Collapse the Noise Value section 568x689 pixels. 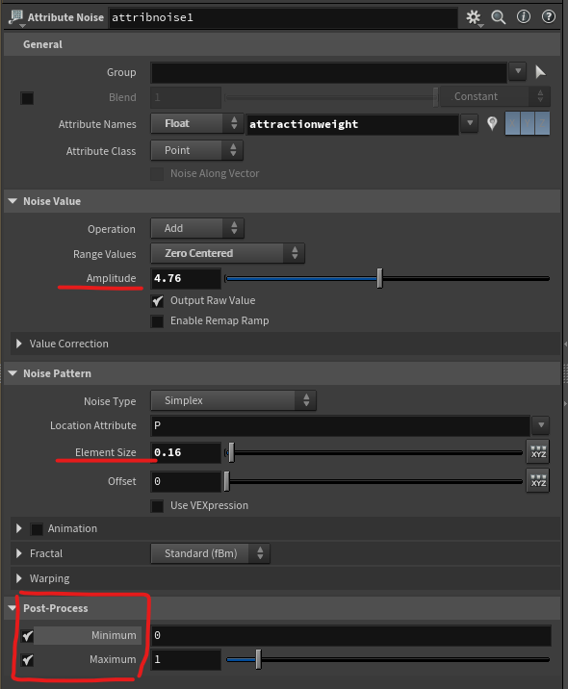13,201
